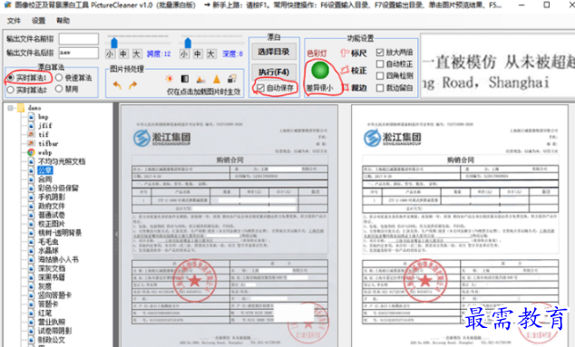Select the 营业执照 tree item

[52, 322]
